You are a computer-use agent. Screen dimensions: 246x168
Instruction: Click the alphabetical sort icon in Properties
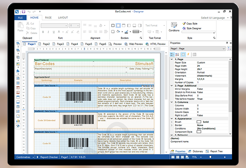tap(177, 54)
